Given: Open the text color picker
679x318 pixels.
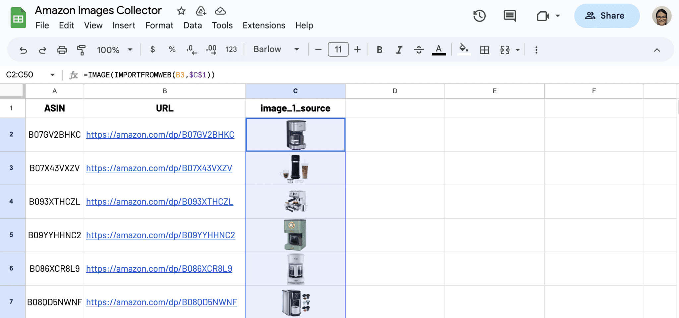Looking at the screenshot, I should pos(439,50).
